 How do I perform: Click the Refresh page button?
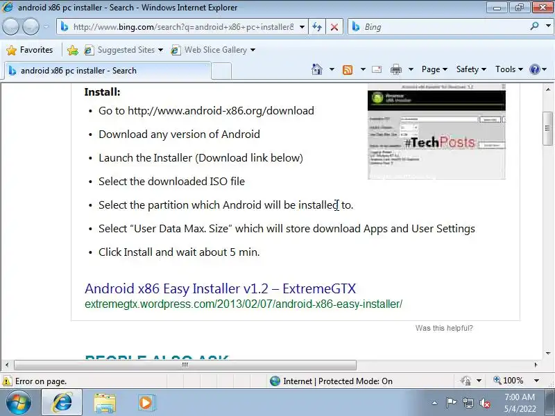(317, 27)
